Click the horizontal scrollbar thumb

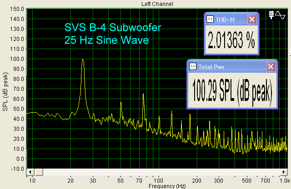39,172
